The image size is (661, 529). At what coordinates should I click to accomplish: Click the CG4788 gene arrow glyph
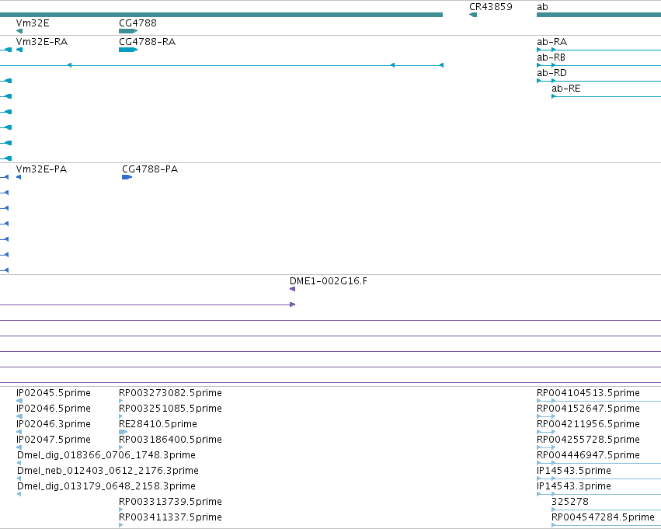(128, 31)
